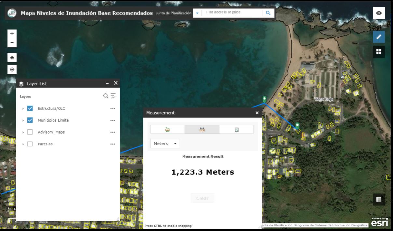Enable the Advisory_Maps layer checkbox
The height and width of the screenshot is (231, 393).
coord(30,132)
